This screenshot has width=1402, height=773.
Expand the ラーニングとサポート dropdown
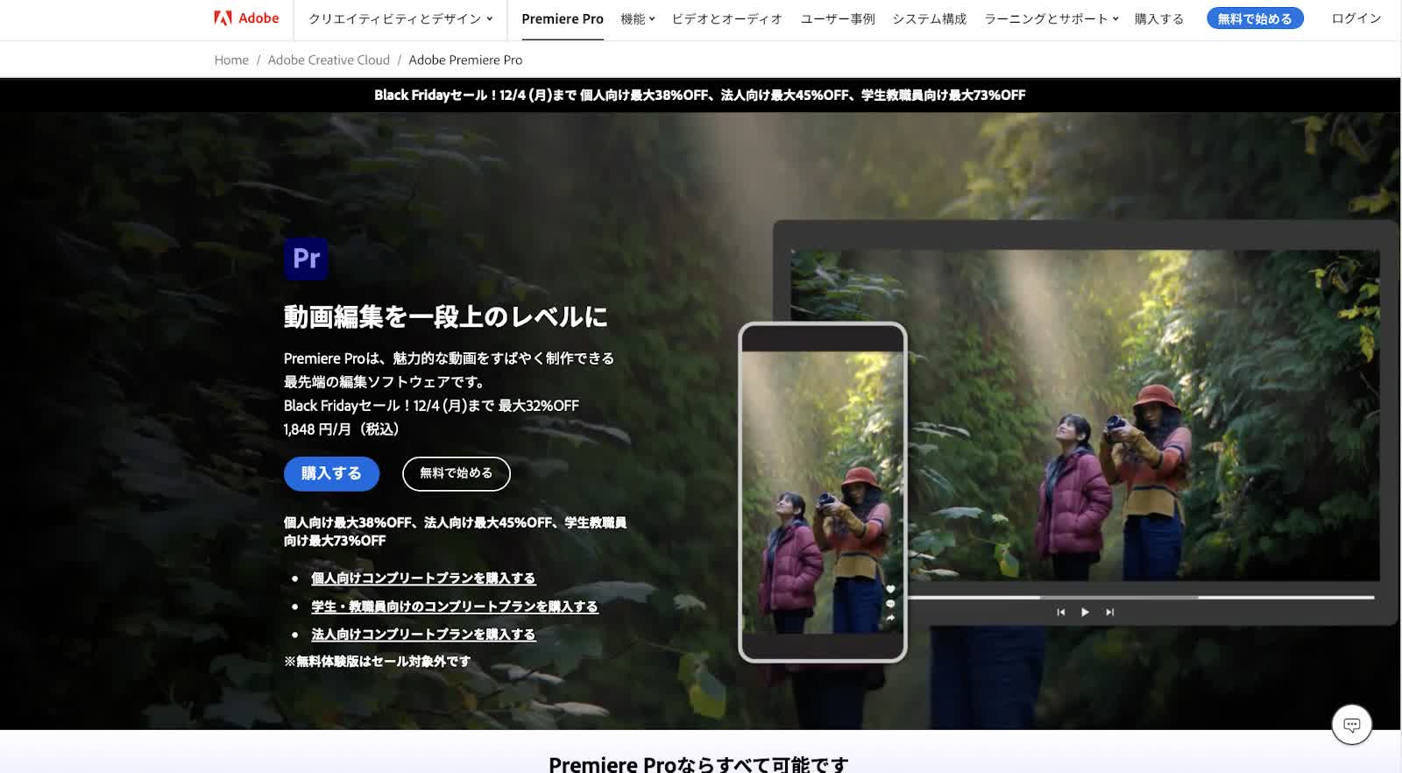[1051, 18]
